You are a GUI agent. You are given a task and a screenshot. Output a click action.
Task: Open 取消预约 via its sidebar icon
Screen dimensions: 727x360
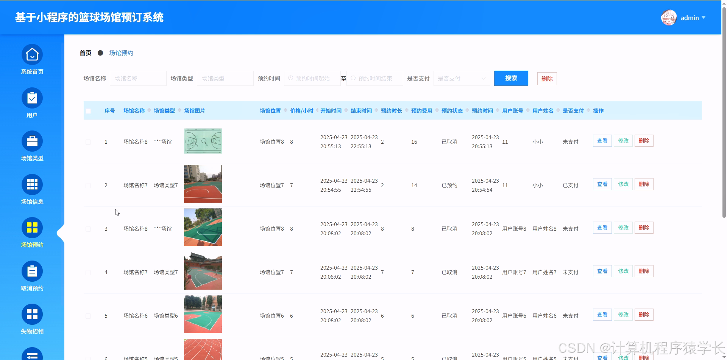32,271
